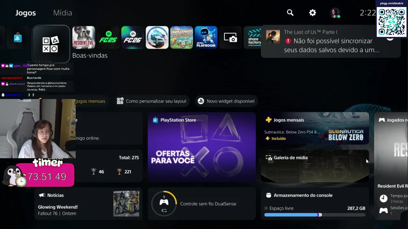
Task: Click the jogos mensais chip
Action: pos(91,101)
